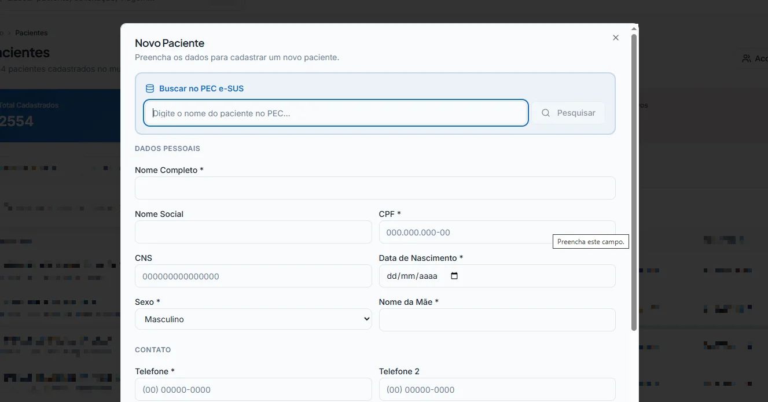768x402 pixels.
Task: Open the Sexo dropdown
Action: 253,319
